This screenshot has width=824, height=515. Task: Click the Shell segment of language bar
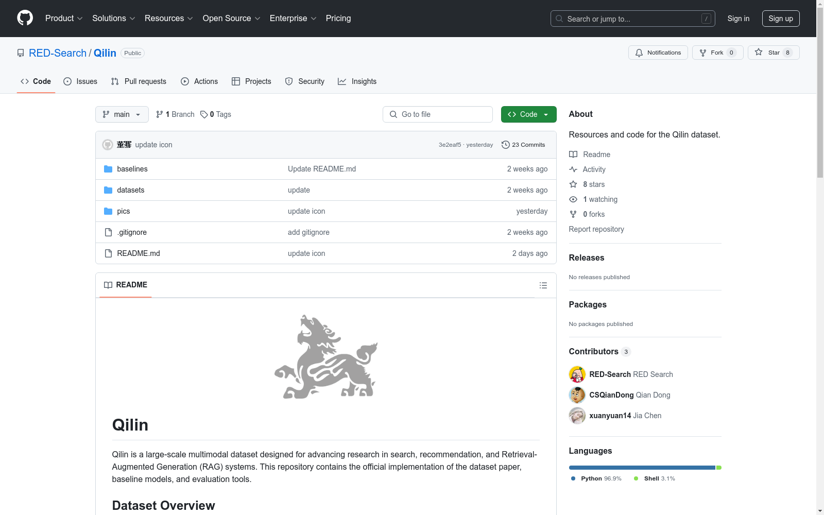click(719, 468)
